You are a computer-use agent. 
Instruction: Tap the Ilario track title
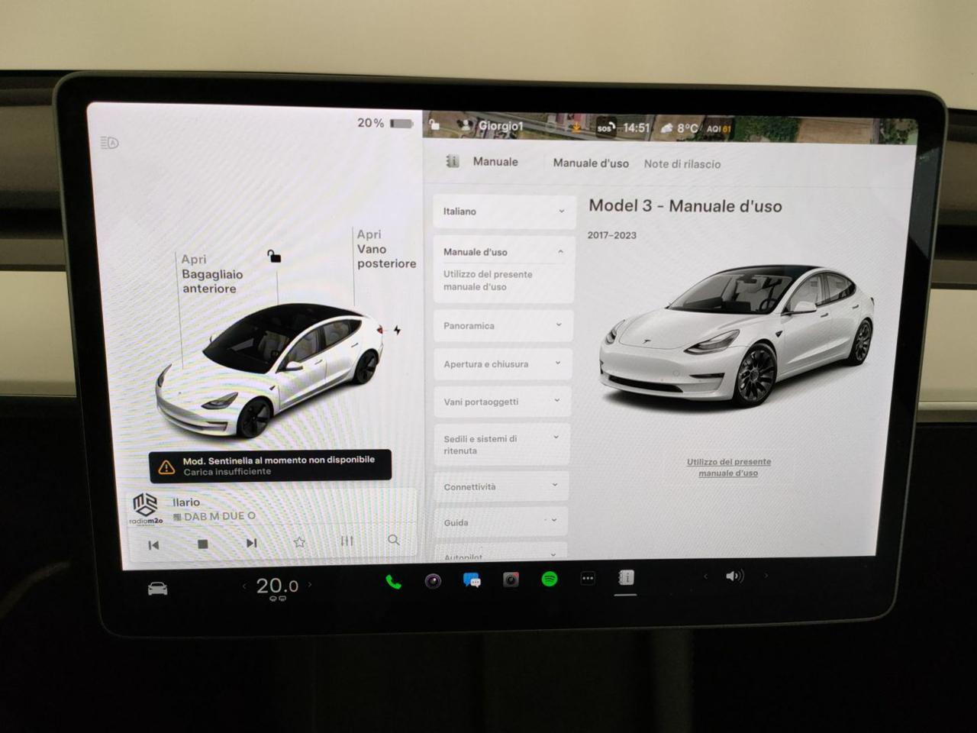(x=186, y=502)
